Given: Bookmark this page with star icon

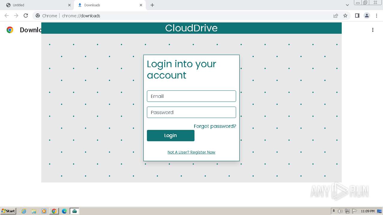Looking at the screenshot, I should pyautogui.click(x=345, y=16).
